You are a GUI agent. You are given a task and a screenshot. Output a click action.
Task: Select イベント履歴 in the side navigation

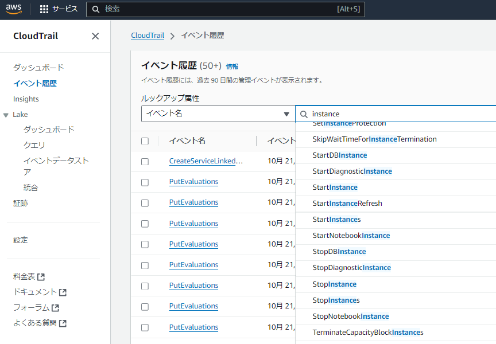(x=35, y=83)
